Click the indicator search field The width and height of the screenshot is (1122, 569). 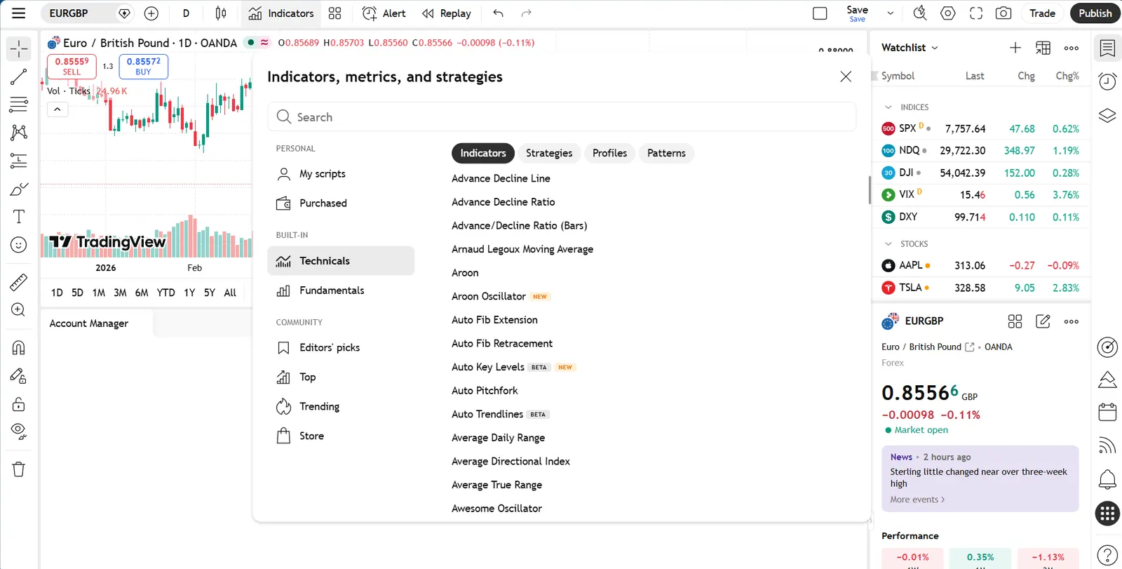point(562,117)
